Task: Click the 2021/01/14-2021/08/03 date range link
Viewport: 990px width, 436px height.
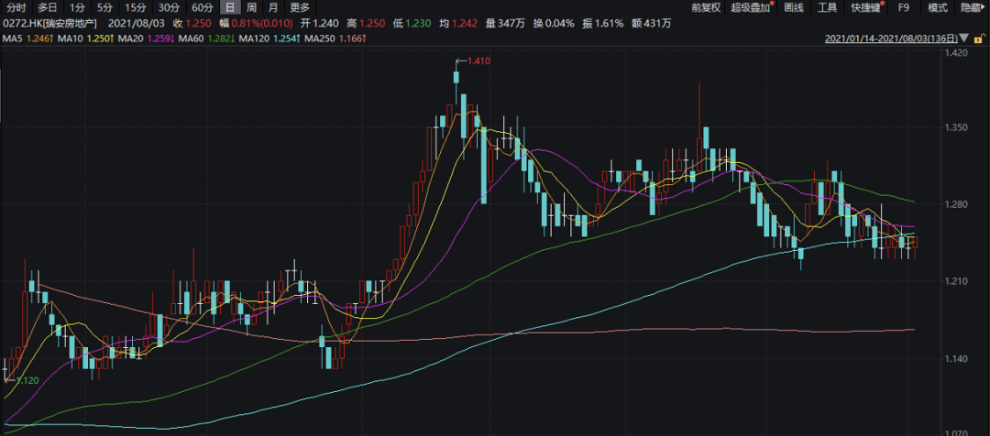Action: [896, 39]
